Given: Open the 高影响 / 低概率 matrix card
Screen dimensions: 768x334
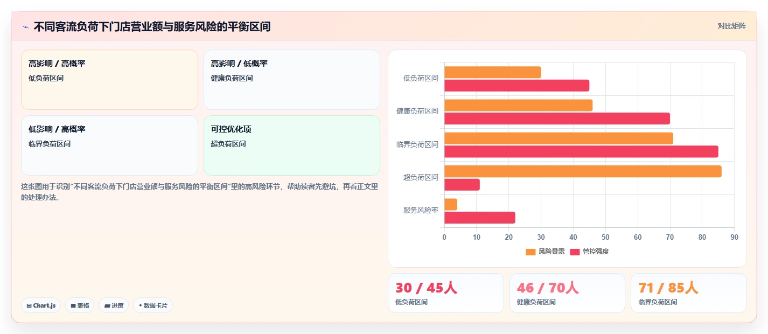Looking at the screenshot, I should coord(292,80).
